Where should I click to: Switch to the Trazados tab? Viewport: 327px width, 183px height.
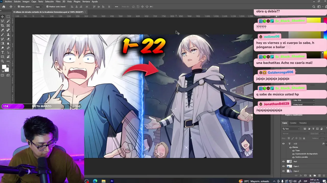coord(303,123)
